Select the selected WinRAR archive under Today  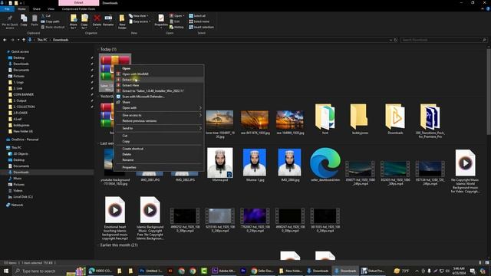click(x=115, y=73)
